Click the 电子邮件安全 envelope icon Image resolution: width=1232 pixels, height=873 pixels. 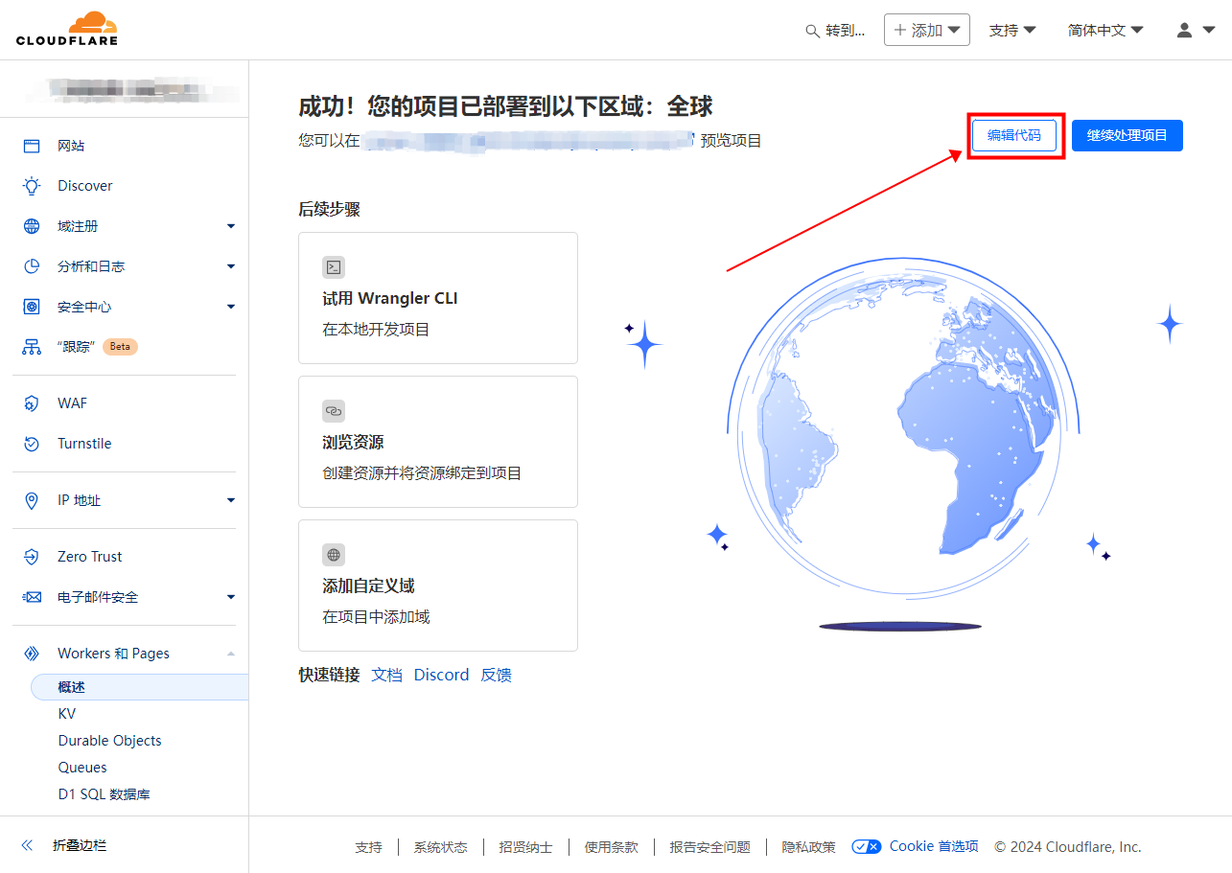[x=32, y=597]
